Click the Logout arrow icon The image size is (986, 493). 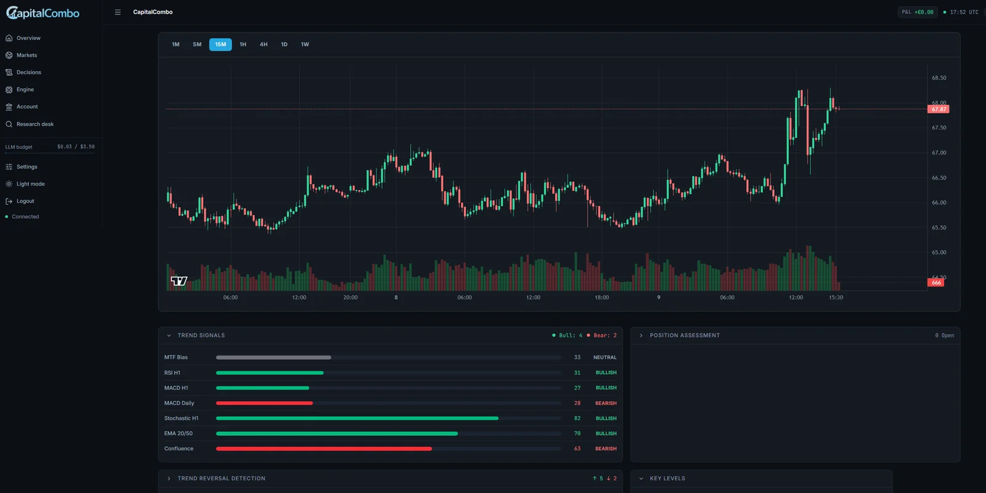(9, 202)
